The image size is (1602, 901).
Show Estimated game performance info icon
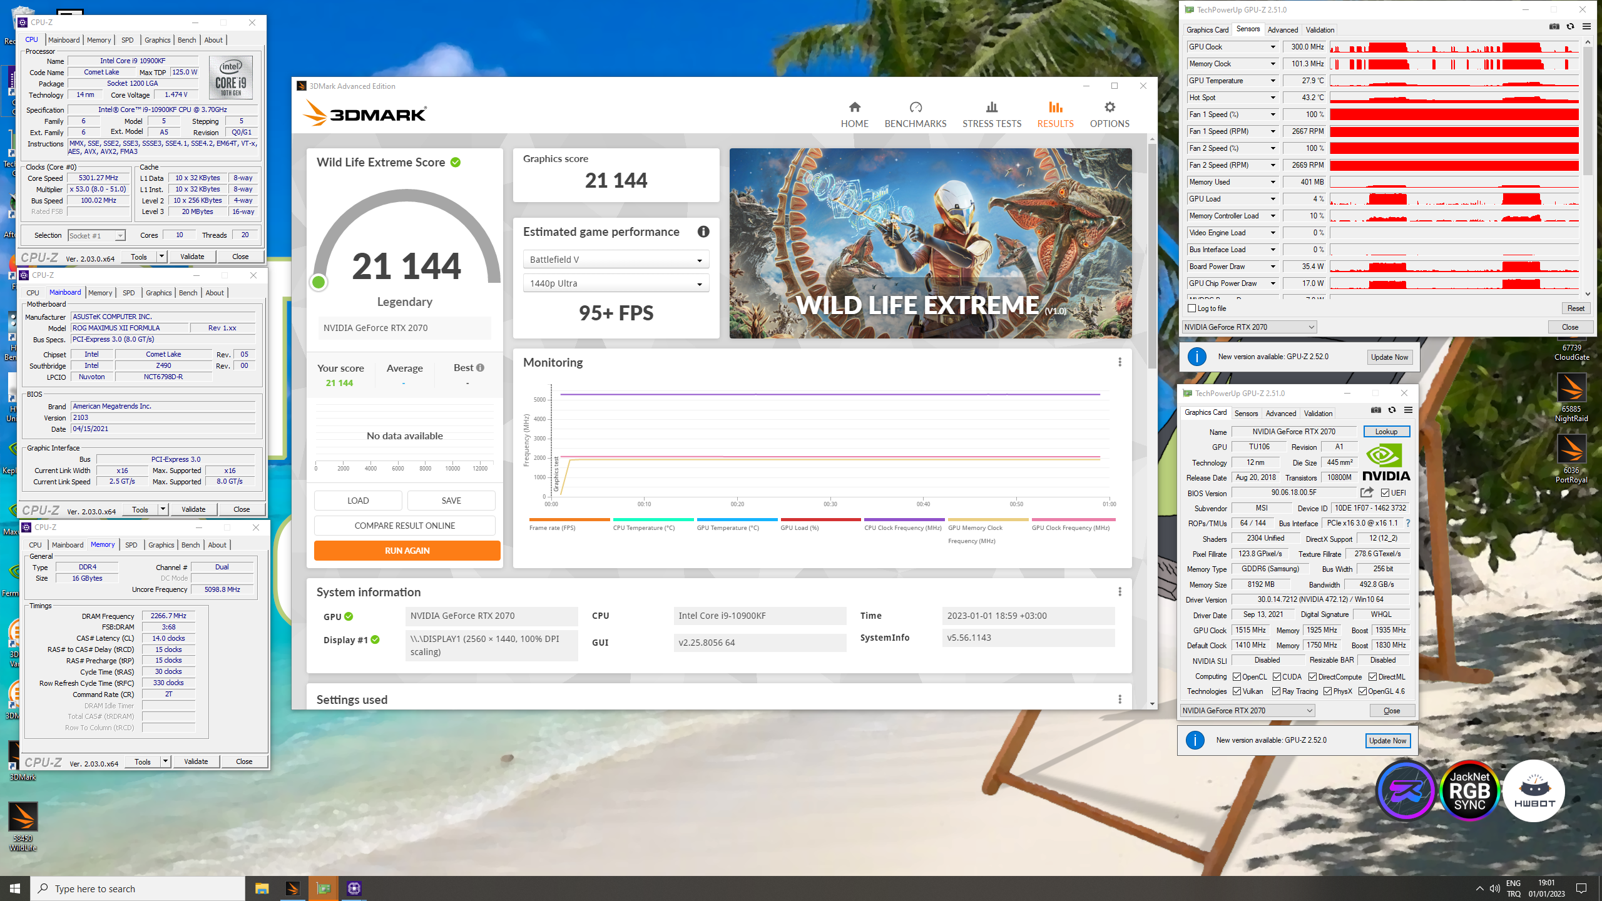click(703, 232)
